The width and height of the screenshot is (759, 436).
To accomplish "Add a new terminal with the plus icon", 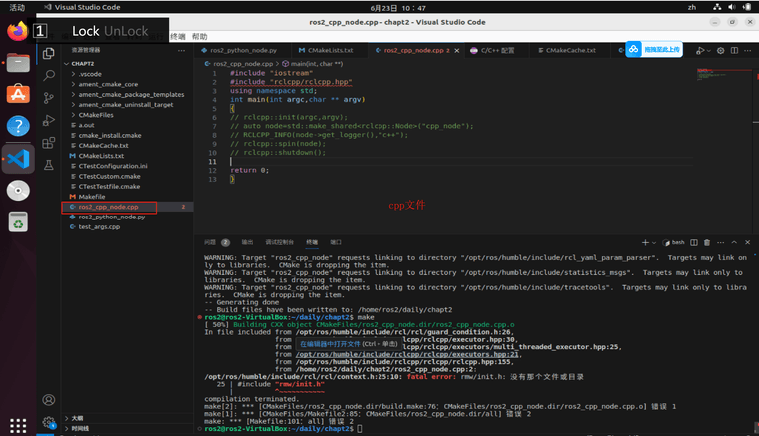I will click(x=645, y=242).
